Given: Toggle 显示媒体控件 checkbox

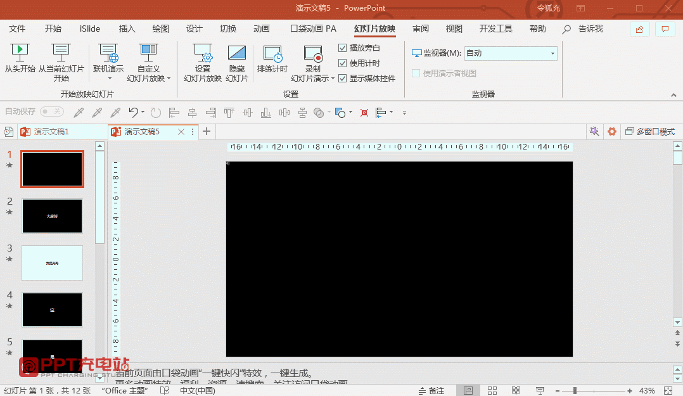Looking at the screenshot, I should (342, 79).
